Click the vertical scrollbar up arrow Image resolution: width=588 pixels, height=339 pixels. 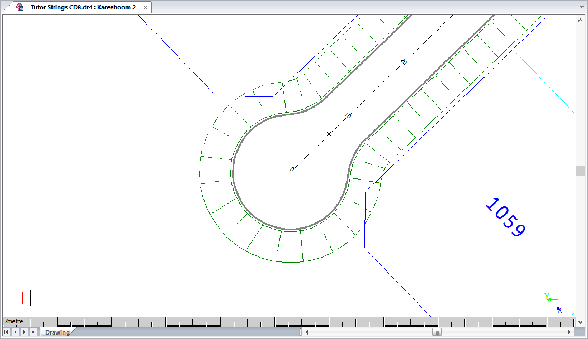point(580,20)
